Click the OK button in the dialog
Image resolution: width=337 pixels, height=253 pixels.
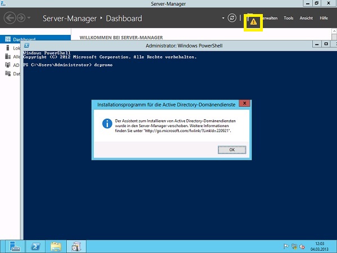click(232, 150)
